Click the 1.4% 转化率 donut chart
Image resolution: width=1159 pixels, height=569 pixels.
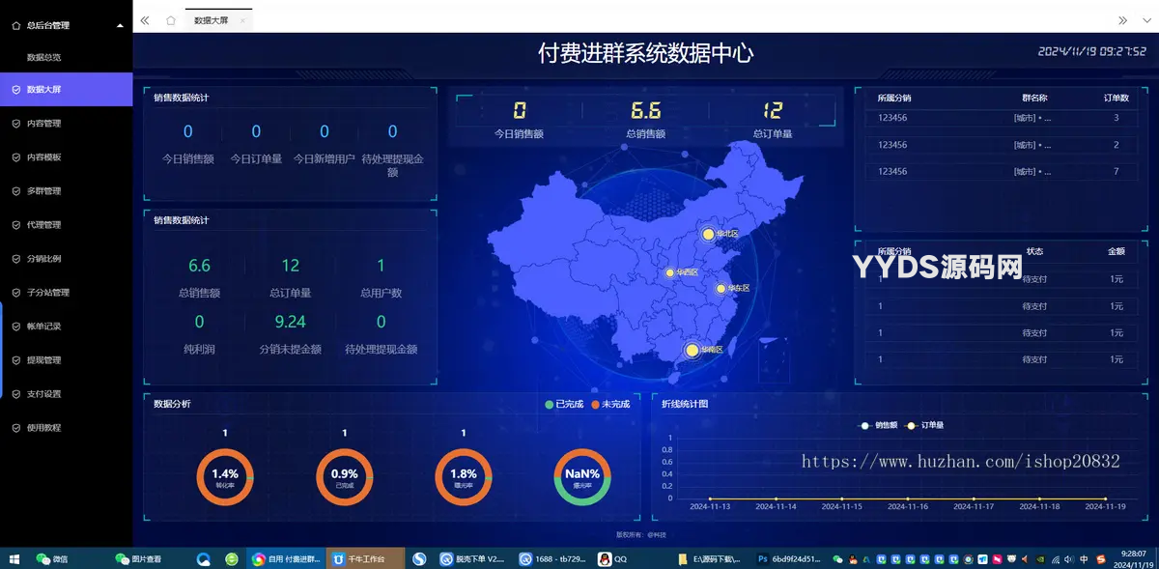click(224, 476)
